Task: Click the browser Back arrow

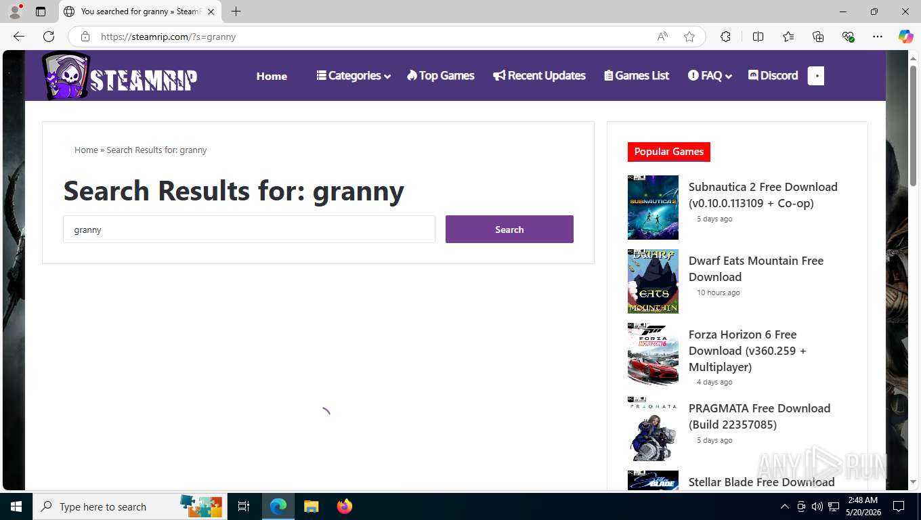Action: (x=19, y=37)
